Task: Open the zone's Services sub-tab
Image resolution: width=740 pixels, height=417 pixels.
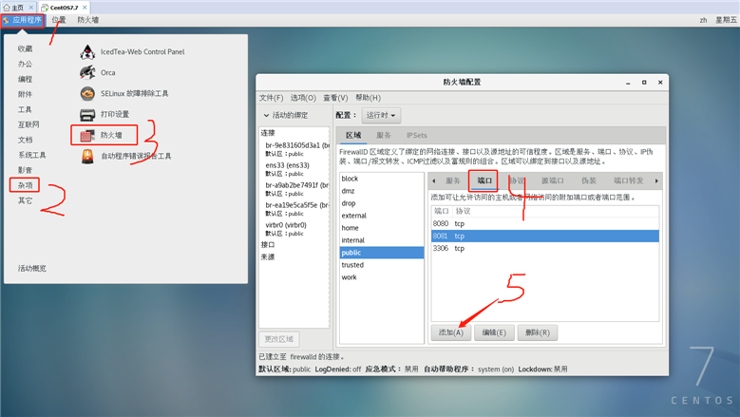Action: pyautogui.click(x=452, y=180)
